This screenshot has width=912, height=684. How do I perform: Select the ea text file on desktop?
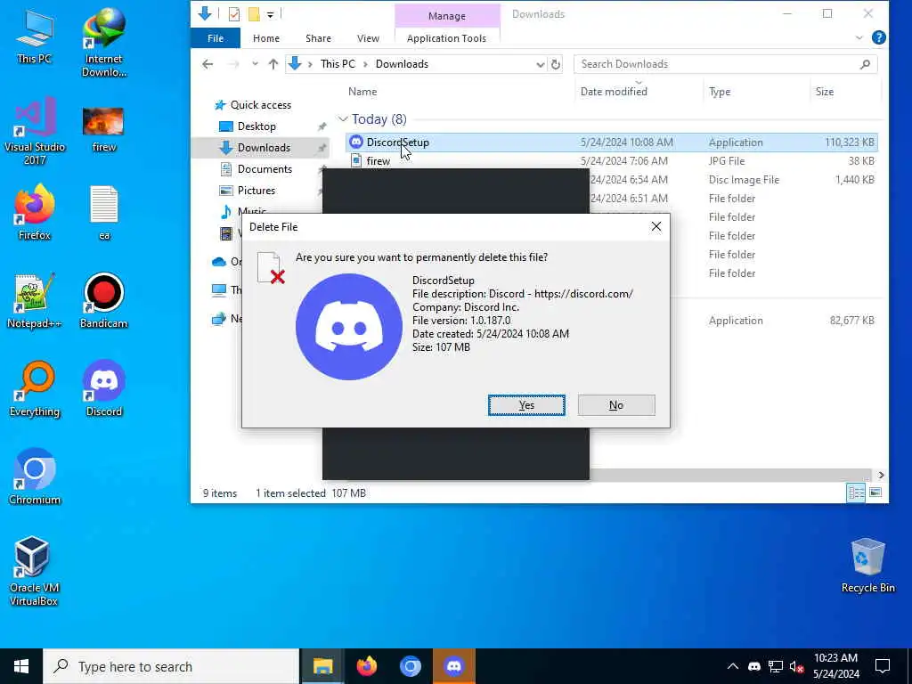click(103, 212)
